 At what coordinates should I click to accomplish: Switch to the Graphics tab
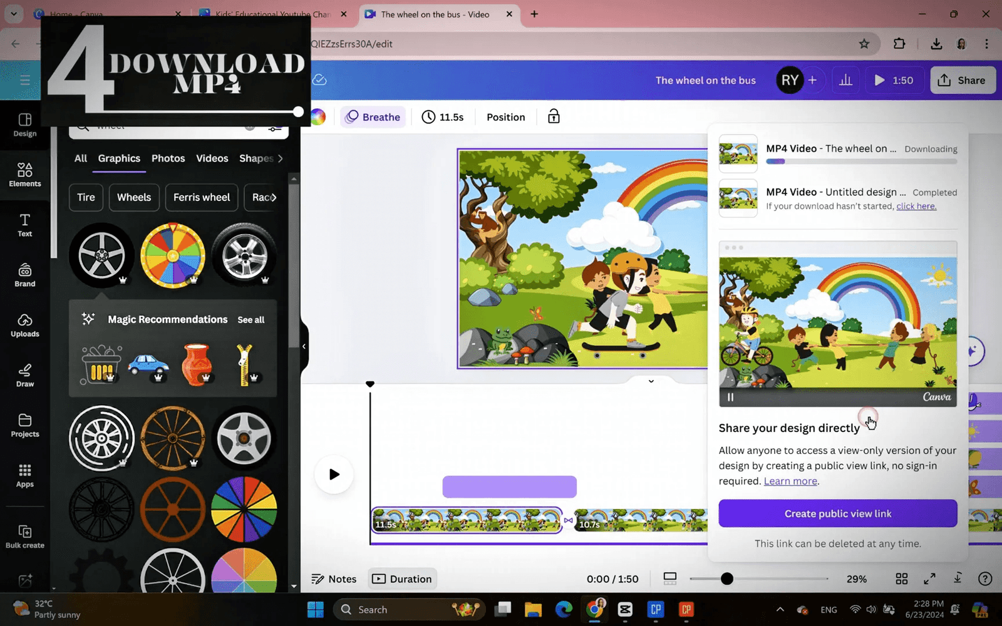coord(119,158)
